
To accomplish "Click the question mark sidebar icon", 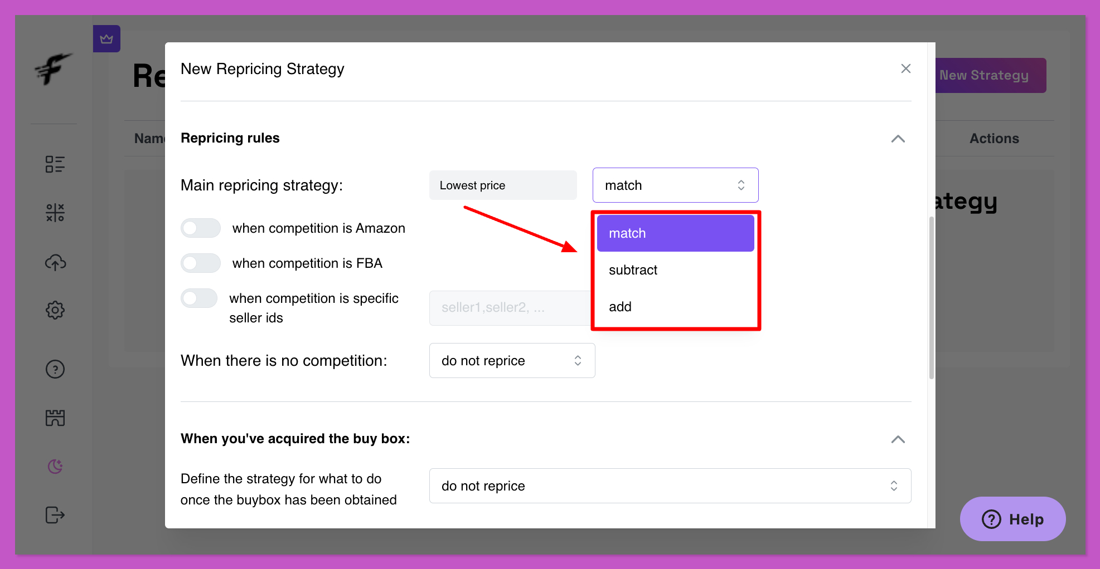I will [x=55, y=369].
